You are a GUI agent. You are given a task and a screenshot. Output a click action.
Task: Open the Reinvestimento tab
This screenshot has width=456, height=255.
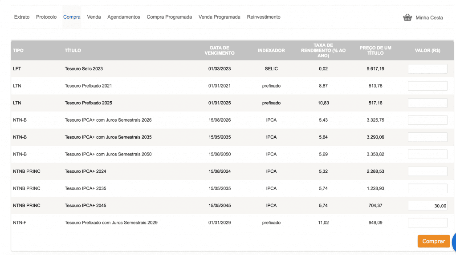[x=264, y=17]
